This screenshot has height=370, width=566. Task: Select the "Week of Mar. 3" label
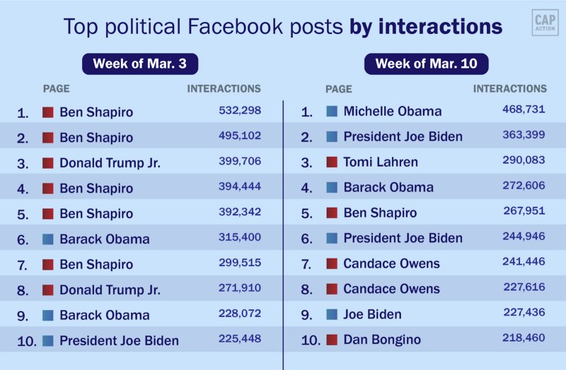(x=140, y=64)
